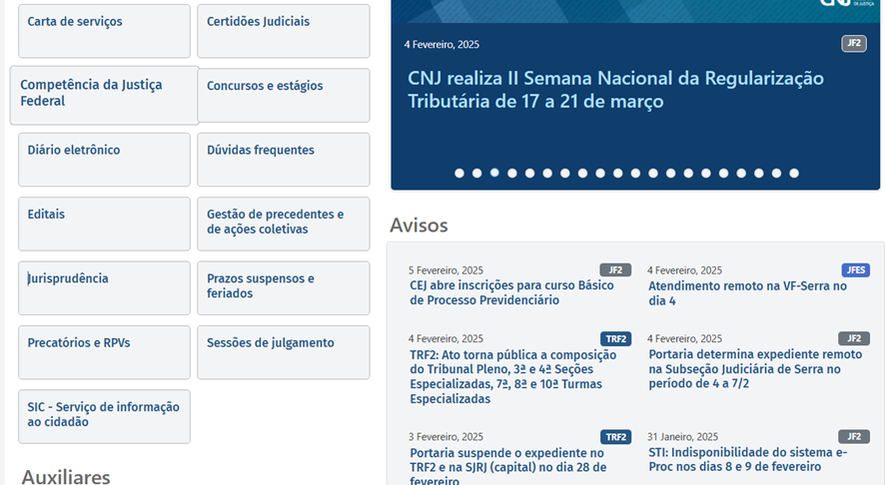Open CEJ abre inscrições curso Básico notice

click(512, 292)
